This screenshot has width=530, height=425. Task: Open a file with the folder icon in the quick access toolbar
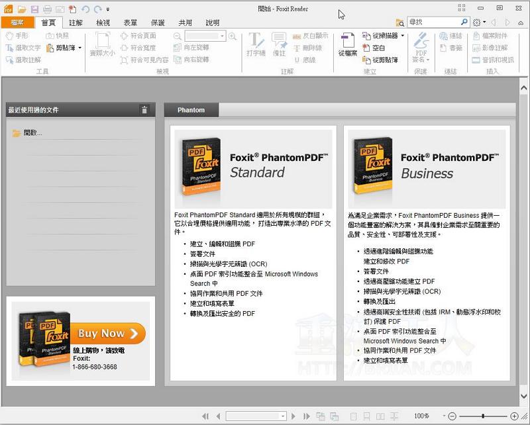coord(22,9)
